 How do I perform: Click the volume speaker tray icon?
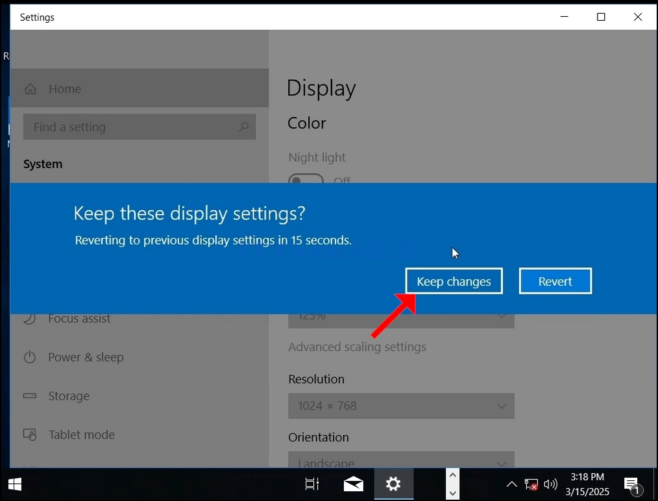tap(550, 484)
